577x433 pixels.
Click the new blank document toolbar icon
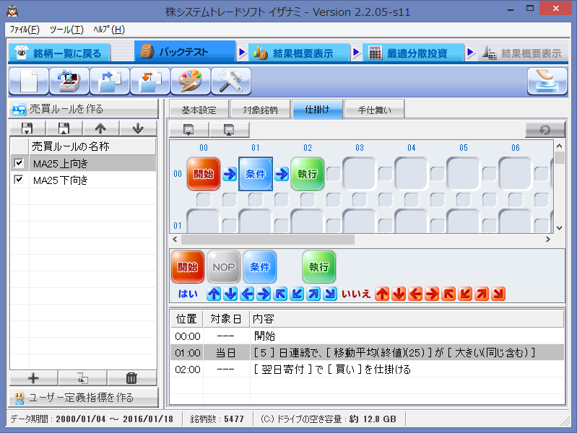click(29, 81)
